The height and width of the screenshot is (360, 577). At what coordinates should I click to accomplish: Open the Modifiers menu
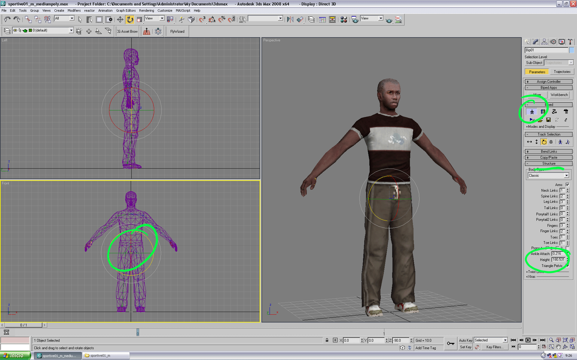74,10
